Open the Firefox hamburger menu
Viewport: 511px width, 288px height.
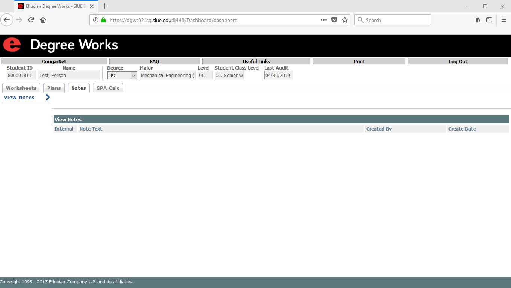click(504, 20)
